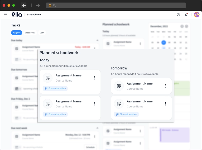Open the hamburger navigation menu
Image resolution: width=202 pixels, height=150 pixels.
tap(6, 15)
